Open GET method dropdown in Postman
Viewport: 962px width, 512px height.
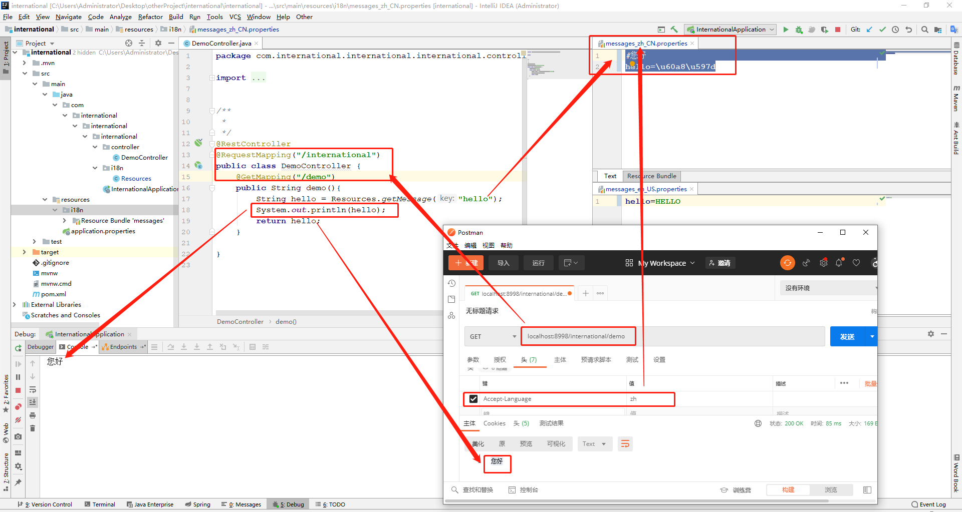click(x=493, y=336)
